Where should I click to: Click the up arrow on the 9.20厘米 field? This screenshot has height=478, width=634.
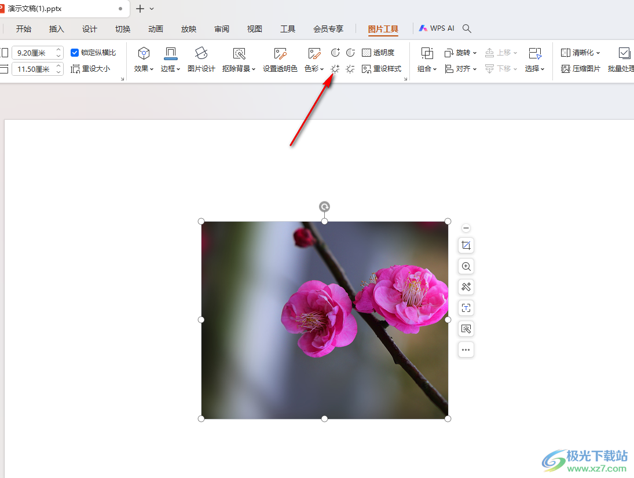[58, 50]
